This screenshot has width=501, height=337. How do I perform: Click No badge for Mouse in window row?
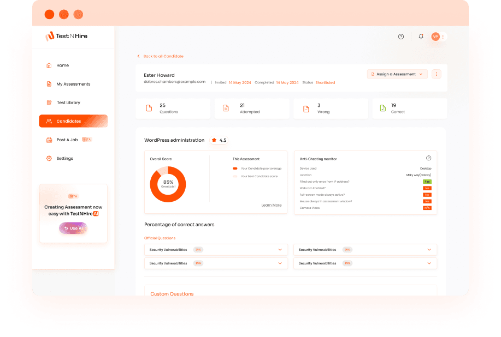[427, 202]
